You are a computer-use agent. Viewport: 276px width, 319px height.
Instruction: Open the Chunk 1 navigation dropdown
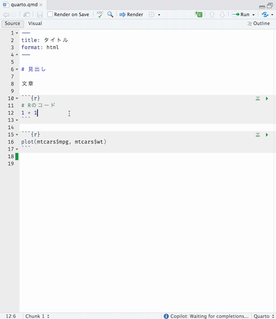(x=37, y=316)
